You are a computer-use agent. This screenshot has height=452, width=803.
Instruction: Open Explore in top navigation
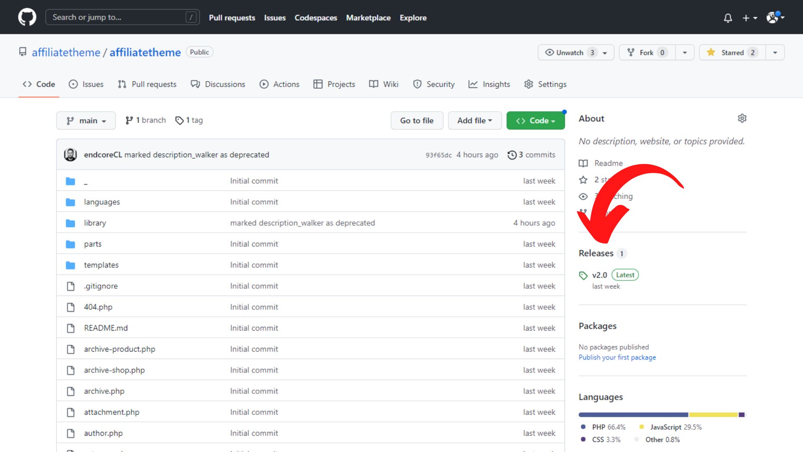tap(413, 18)
